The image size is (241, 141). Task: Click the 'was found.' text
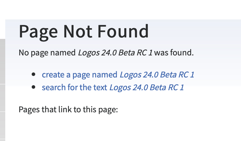click(x=174, y=53)
